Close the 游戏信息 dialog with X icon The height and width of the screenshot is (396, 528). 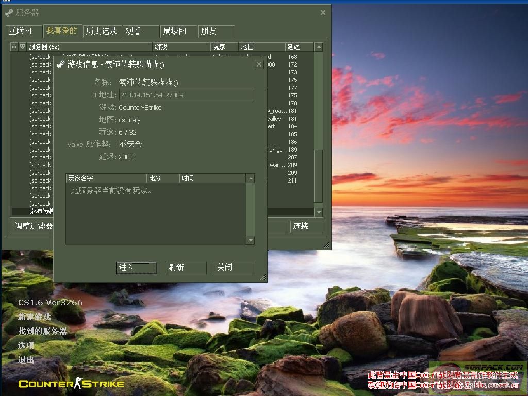pos(259,64)
